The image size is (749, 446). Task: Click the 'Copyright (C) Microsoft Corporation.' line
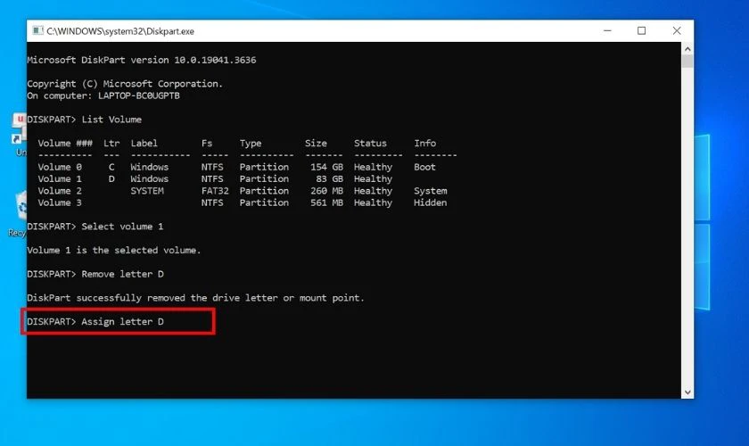pos(125,84)
